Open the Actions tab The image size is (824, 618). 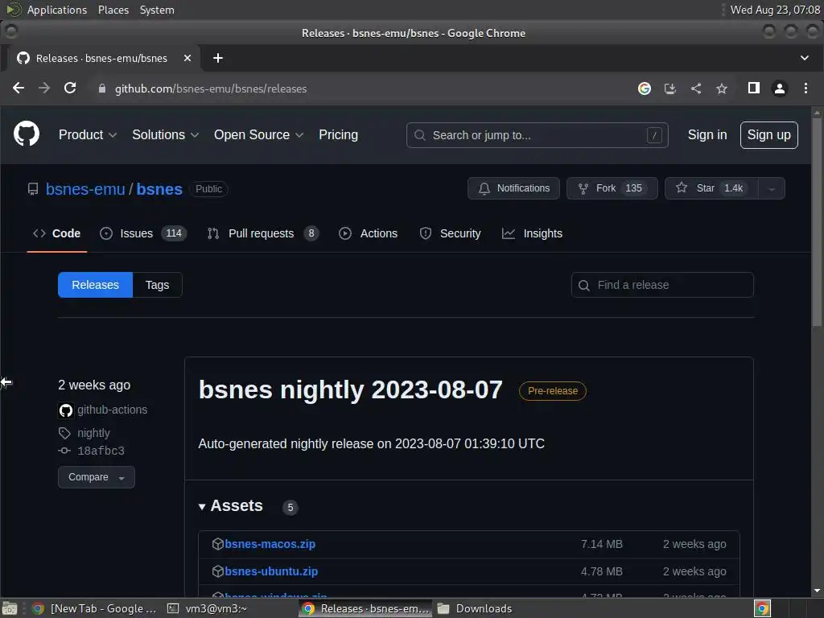(x=369, y=233)
